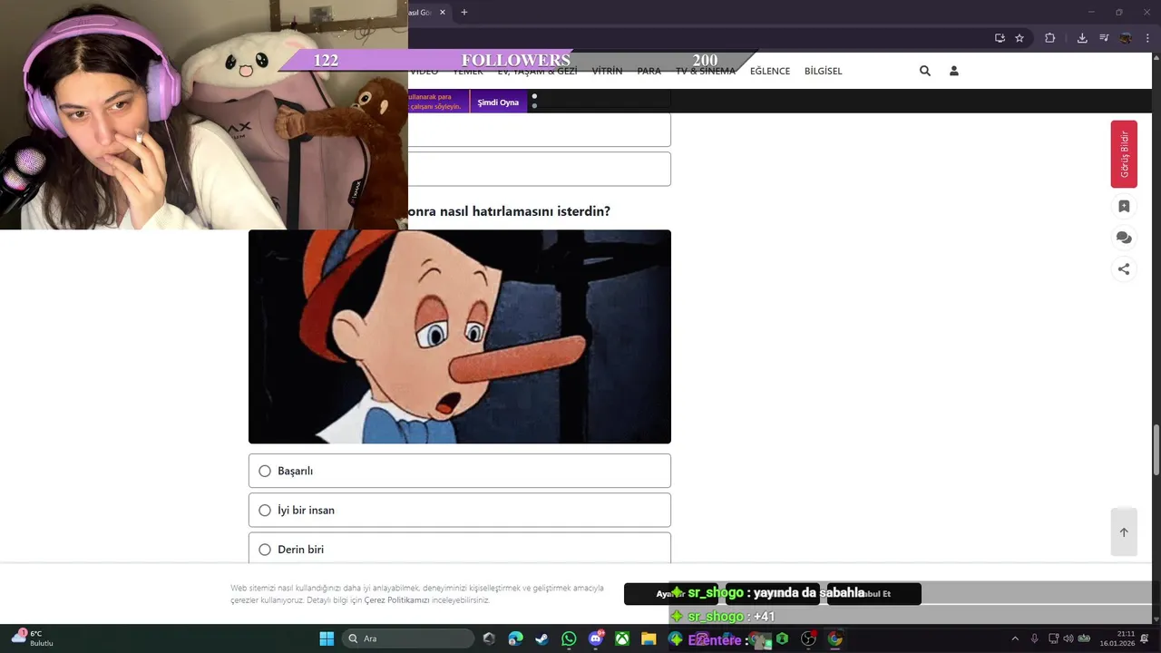
Task: Select the empty answer box above the question
Action: point(540,169)
